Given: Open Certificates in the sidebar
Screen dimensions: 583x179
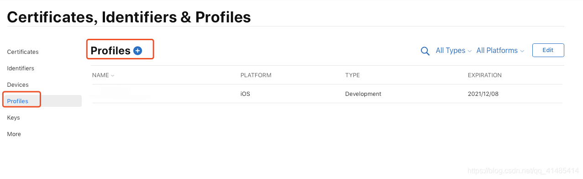Looking at the screenshot, I should coord(23,52).
